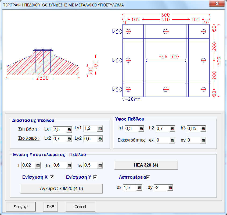
Task: Close the dialog with the X button
Action: click(x=217, y=3)
